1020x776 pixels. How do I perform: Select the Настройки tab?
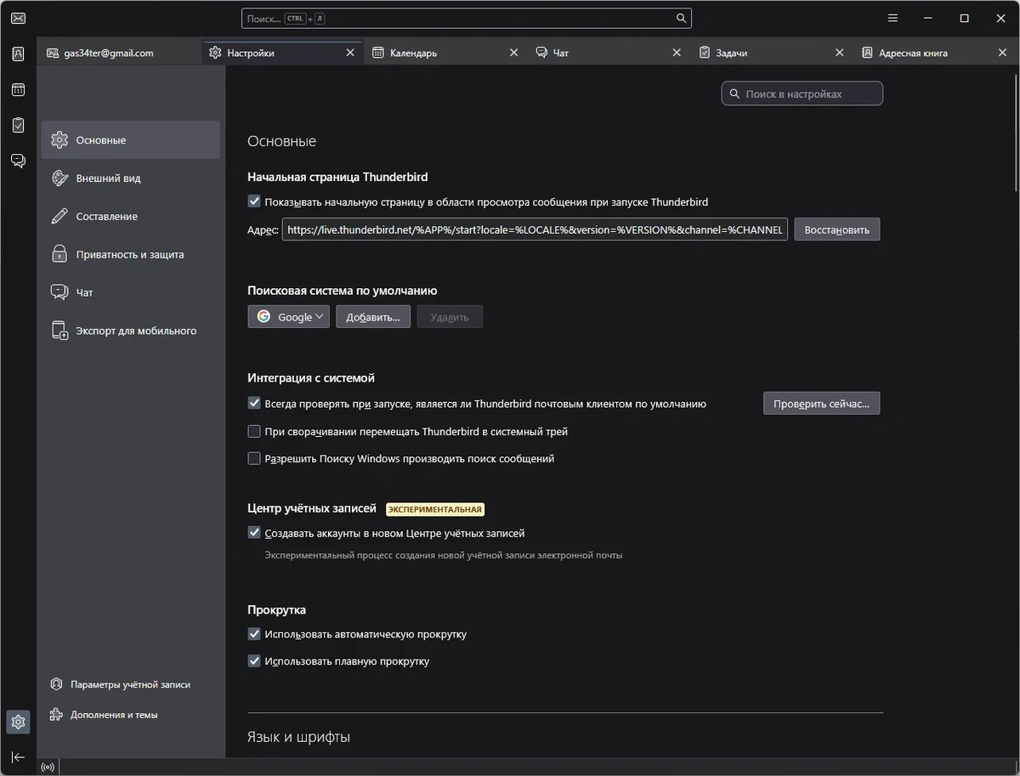[x=283, y=53]
